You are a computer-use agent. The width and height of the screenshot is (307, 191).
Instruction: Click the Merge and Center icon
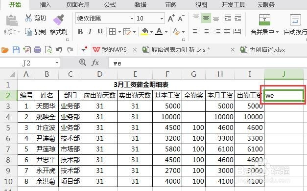tap(264, 20)
